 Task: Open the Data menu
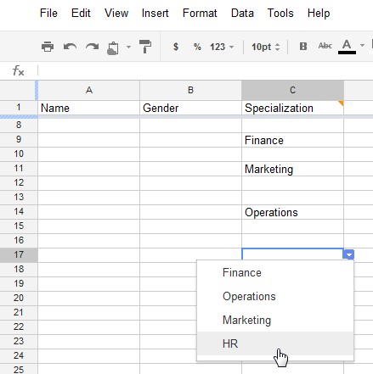[242, 13]
